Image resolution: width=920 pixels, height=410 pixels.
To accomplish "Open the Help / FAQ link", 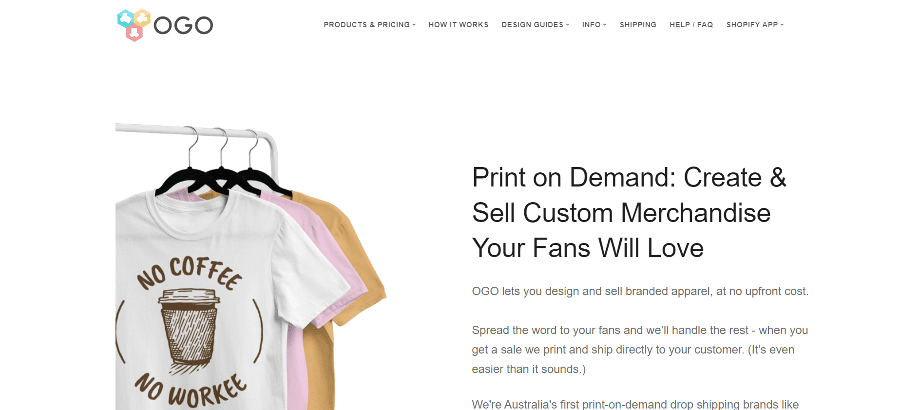I will pyautogui.click(x=691, y=25).
